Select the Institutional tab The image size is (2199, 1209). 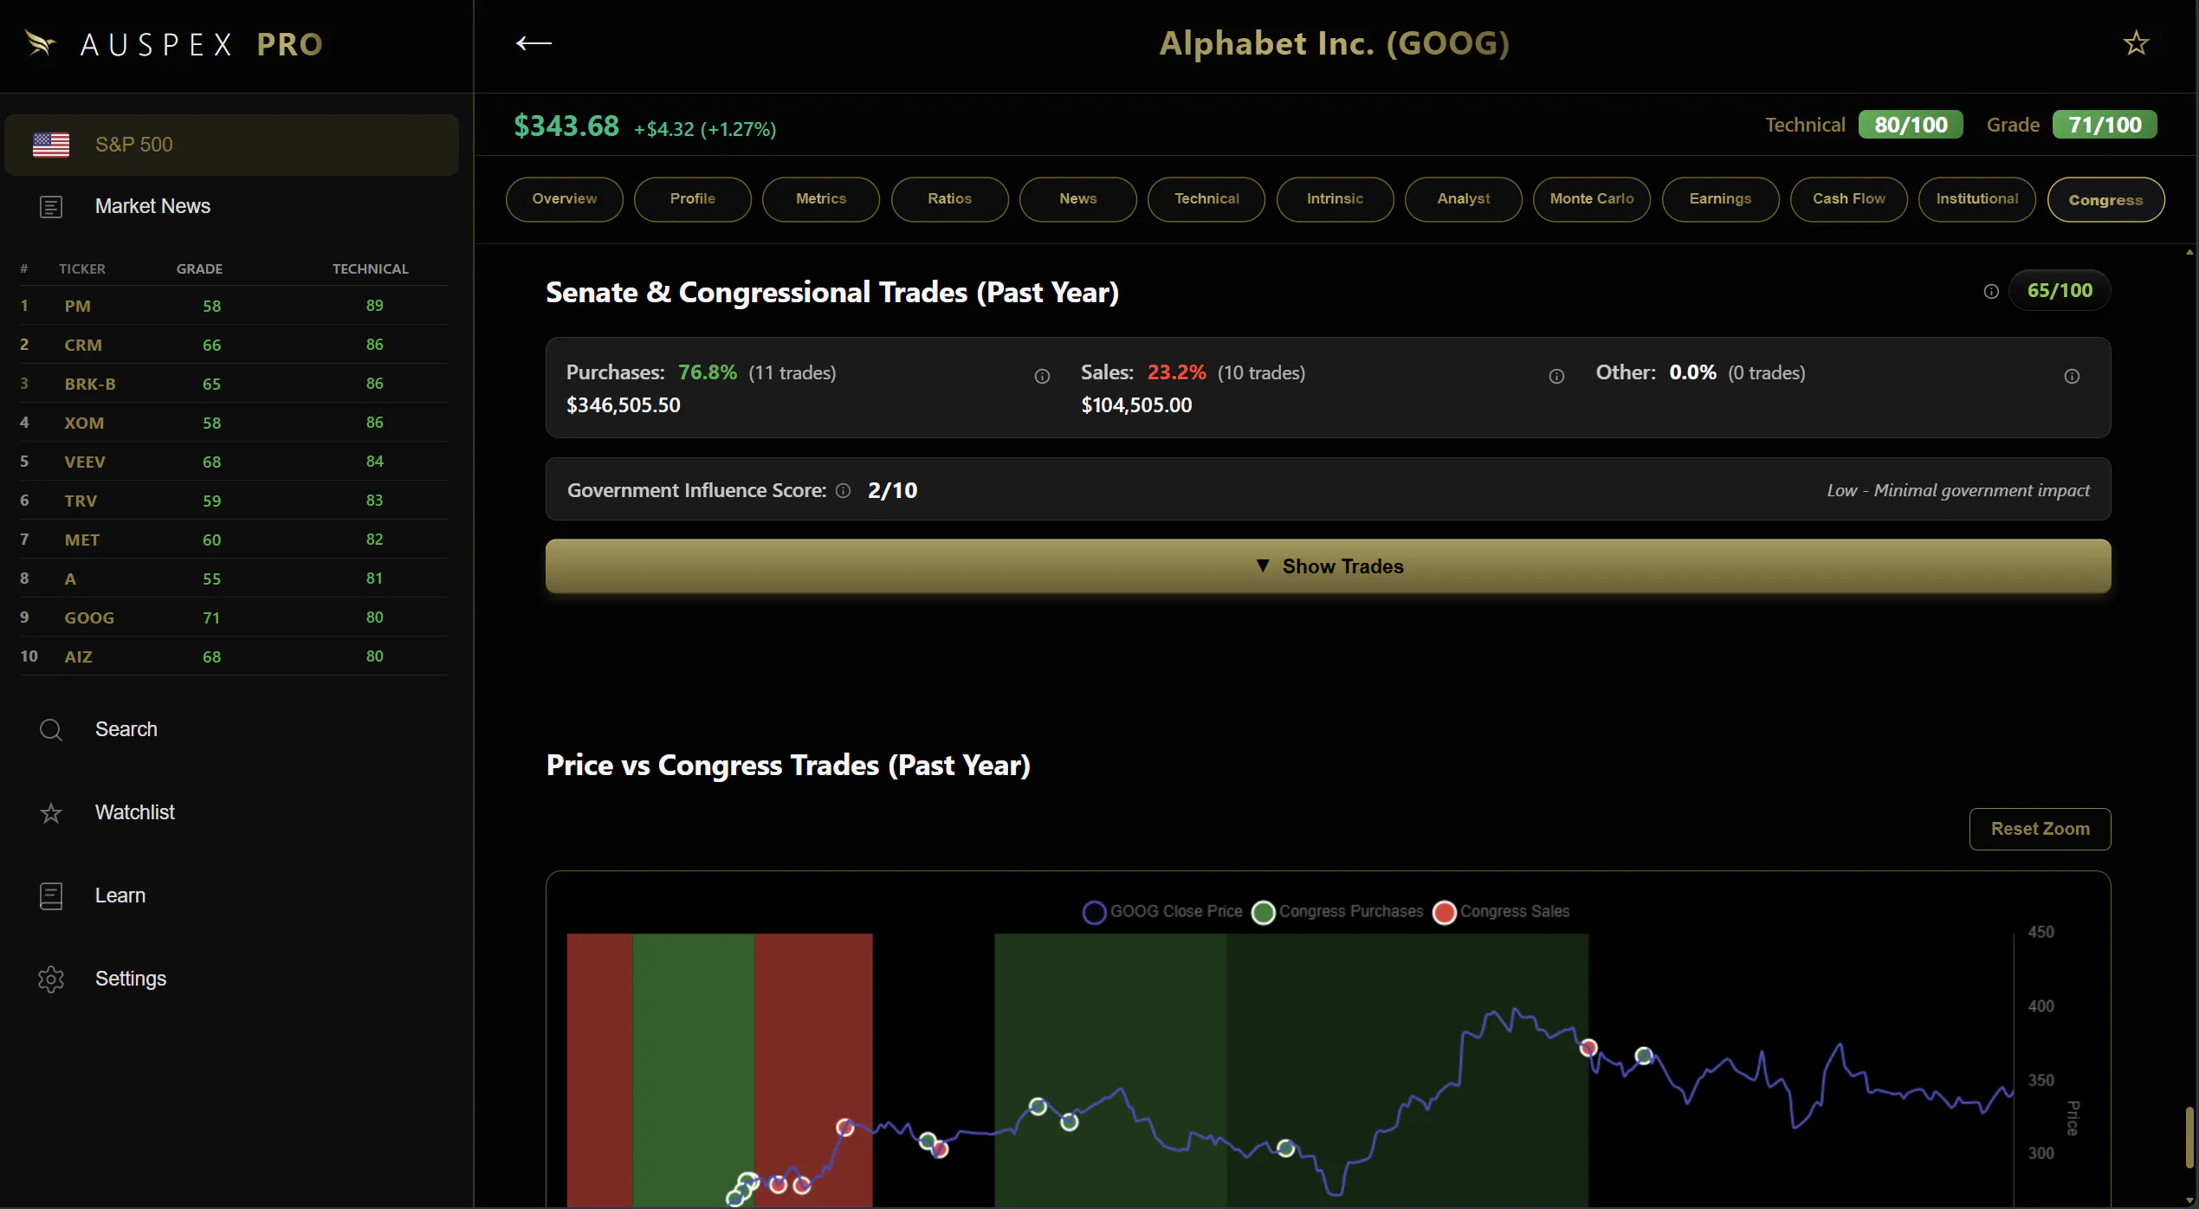click(x=1977, y=199)
